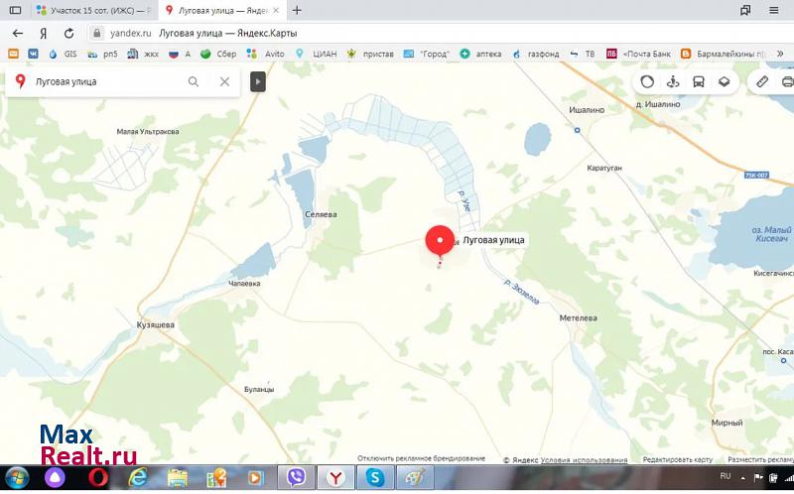The height and width of the screenshot is (494, 794).
Task: Select the ruler distance measuring tool
Action: [x=762, y=81]
